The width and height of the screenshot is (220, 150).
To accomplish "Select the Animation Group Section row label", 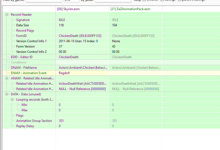I will (34, 121).
